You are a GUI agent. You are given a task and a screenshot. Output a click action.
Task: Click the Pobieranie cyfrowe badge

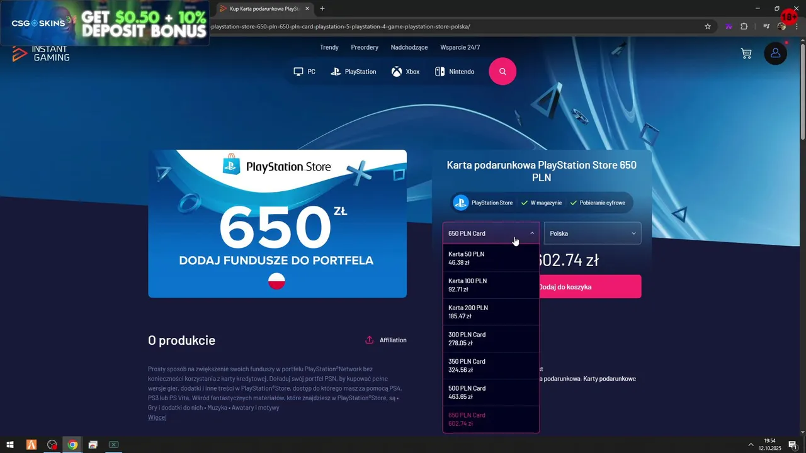tap(598, 203)
